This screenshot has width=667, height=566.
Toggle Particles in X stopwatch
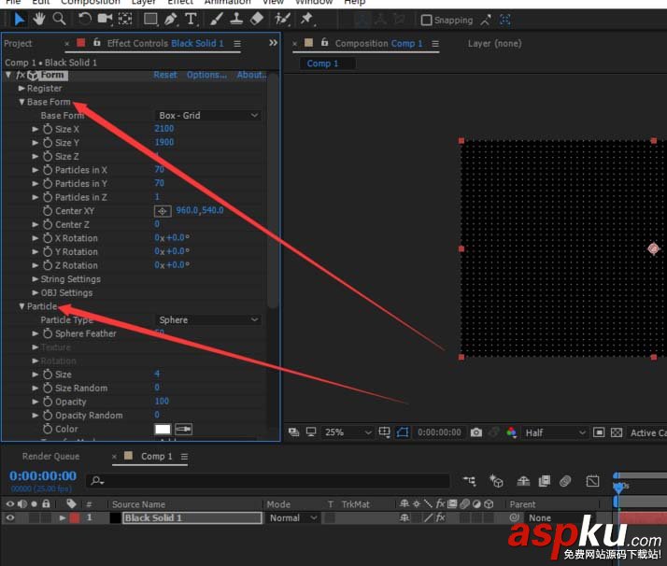pyautogui.click(x=48, y=170)
